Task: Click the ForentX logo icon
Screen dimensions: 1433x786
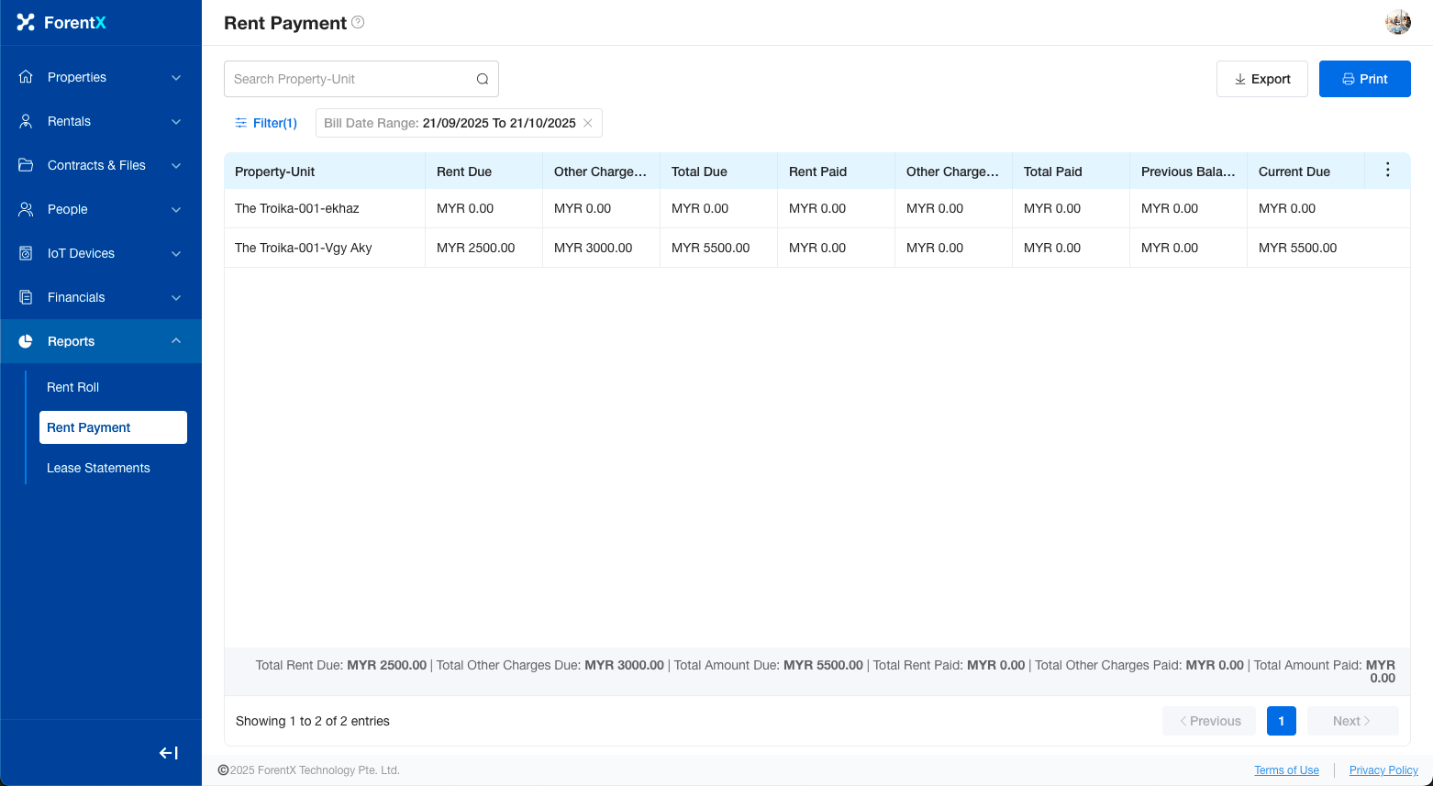Action: 26,22
